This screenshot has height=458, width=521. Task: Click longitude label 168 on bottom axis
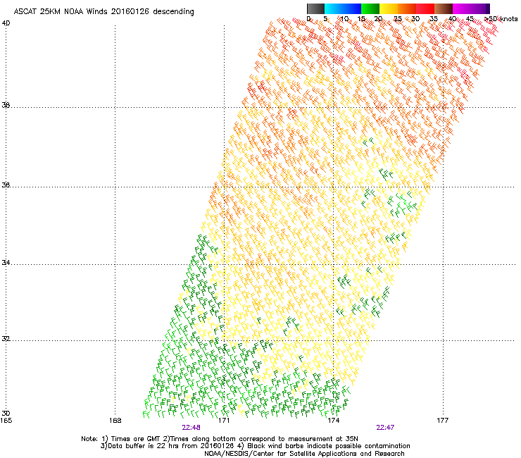click(x=115, y=421)
